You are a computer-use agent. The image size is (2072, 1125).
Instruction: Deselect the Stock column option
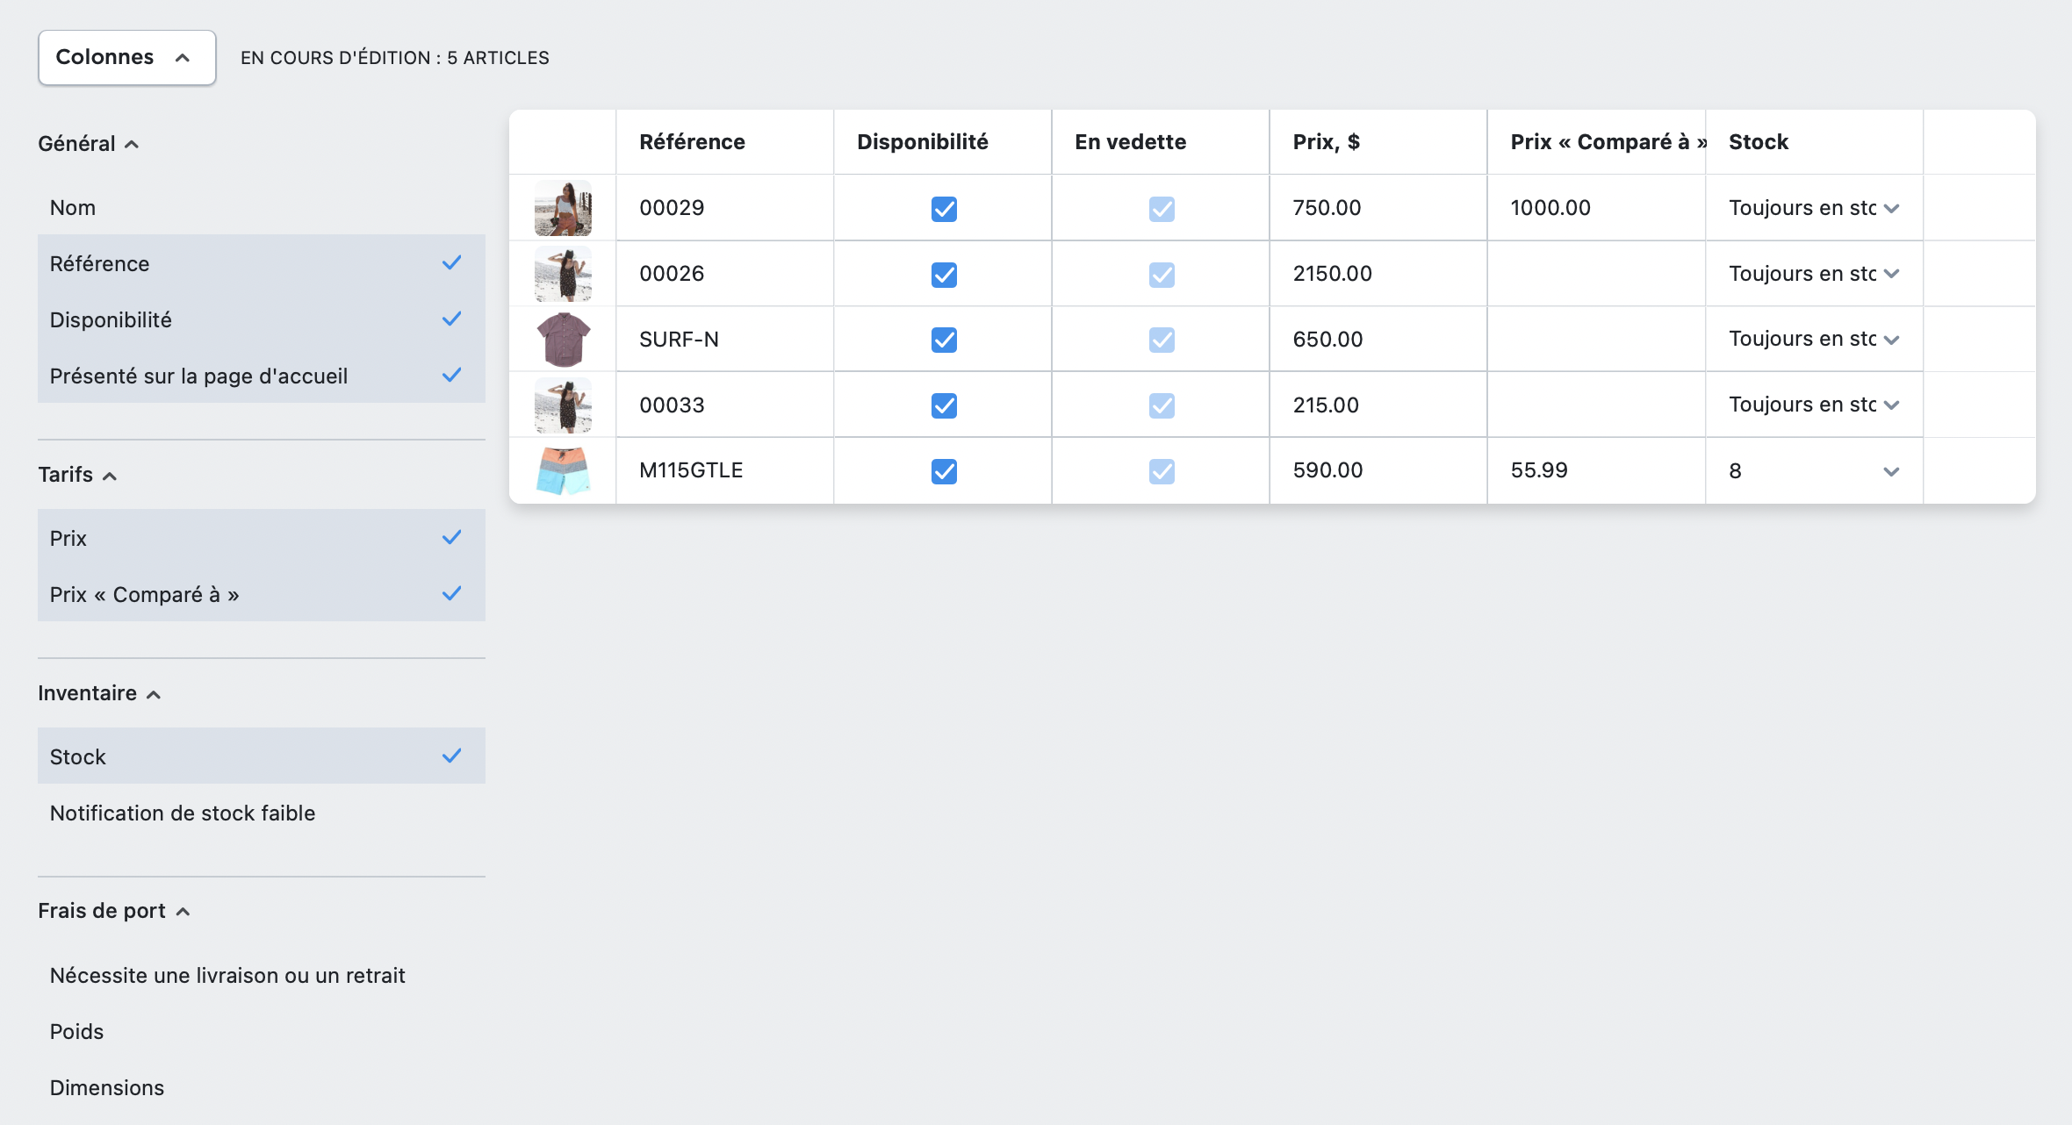tap(261, 756)
